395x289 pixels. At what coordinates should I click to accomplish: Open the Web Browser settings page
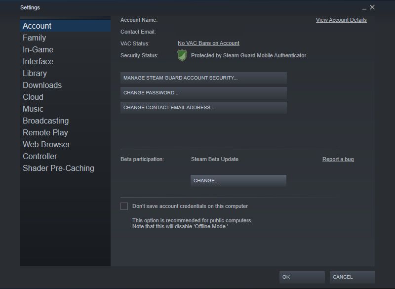(x=45, y=144)
